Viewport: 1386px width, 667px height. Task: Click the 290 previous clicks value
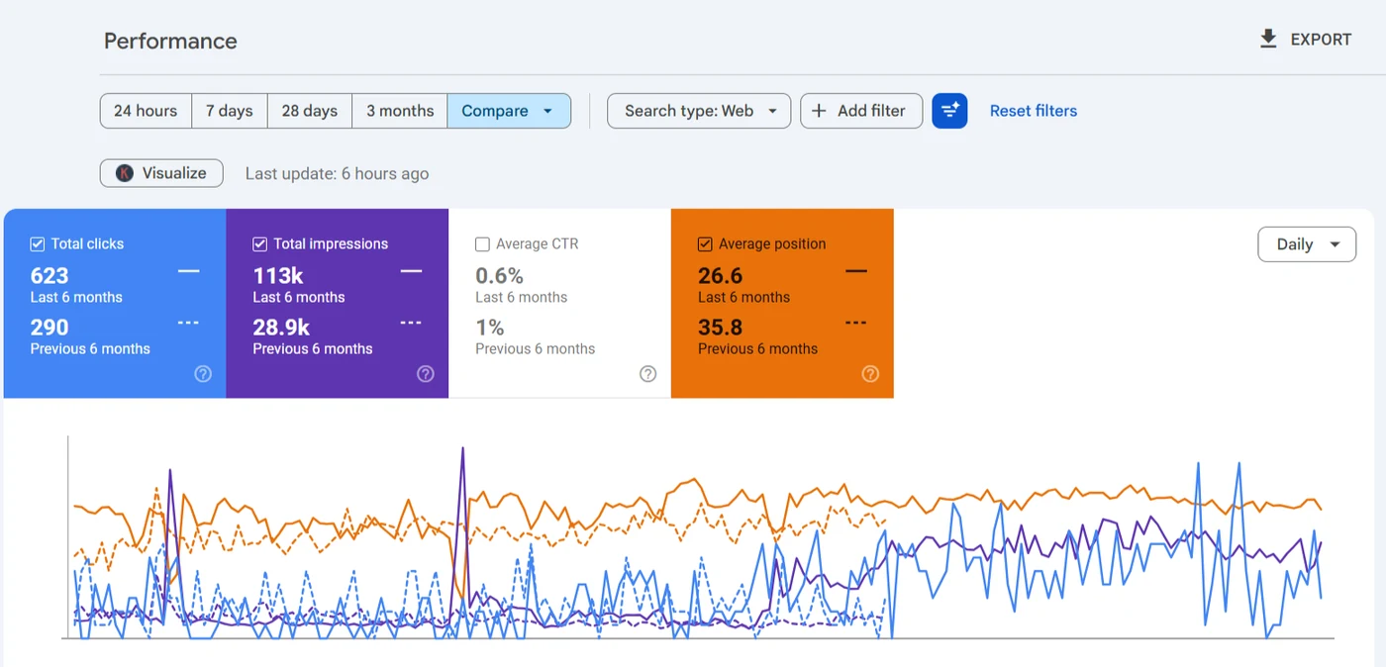(49, 328)
